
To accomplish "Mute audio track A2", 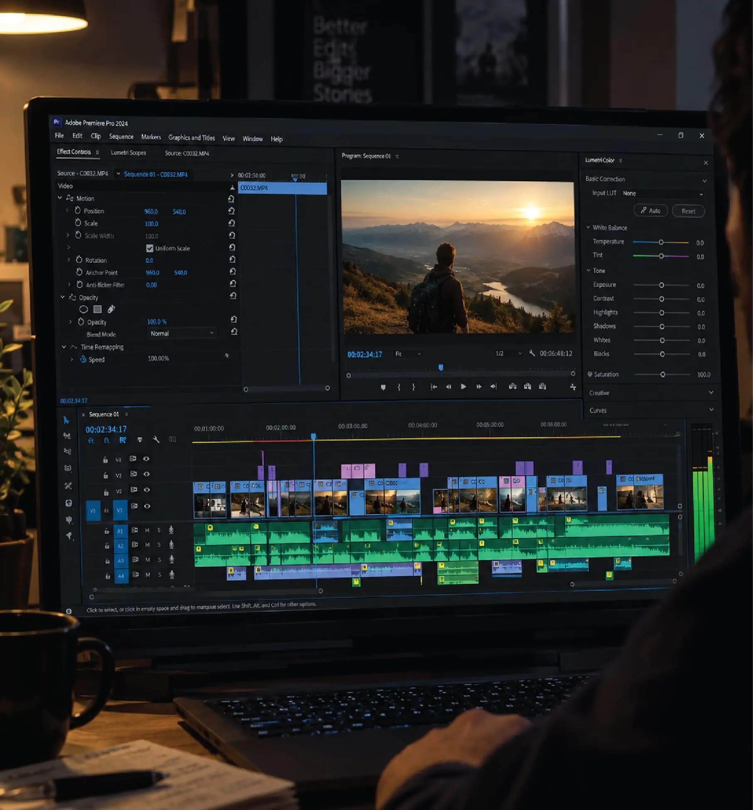I will (x=147, y=545).
